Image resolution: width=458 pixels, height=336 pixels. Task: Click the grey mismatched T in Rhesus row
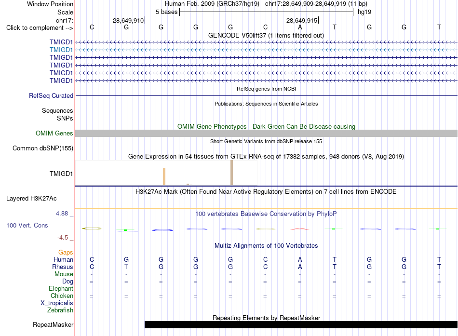coord(126,267)
